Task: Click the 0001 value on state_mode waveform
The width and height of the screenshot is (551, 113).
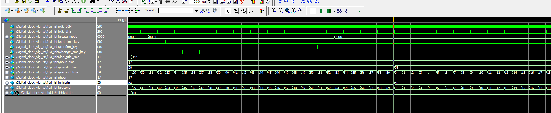Action: tap(153, 37)
